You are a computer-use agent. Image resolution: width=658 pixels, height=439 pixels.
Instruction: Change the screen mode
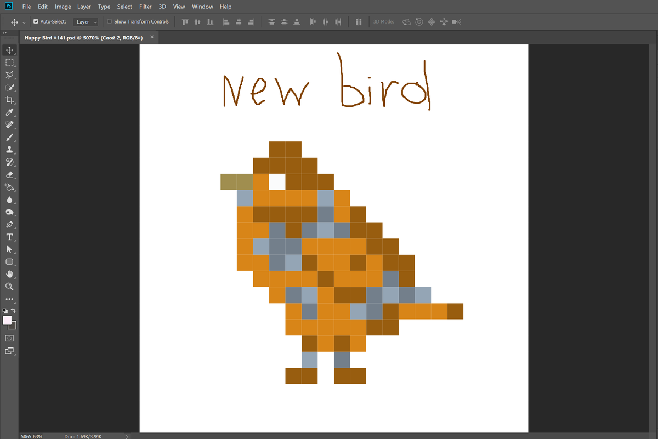click(x=9, y=351)
